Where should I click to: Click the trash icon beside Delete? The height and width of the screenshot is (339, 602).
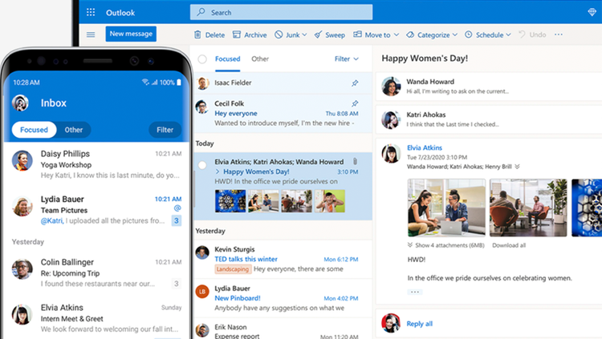pos(197,34)
